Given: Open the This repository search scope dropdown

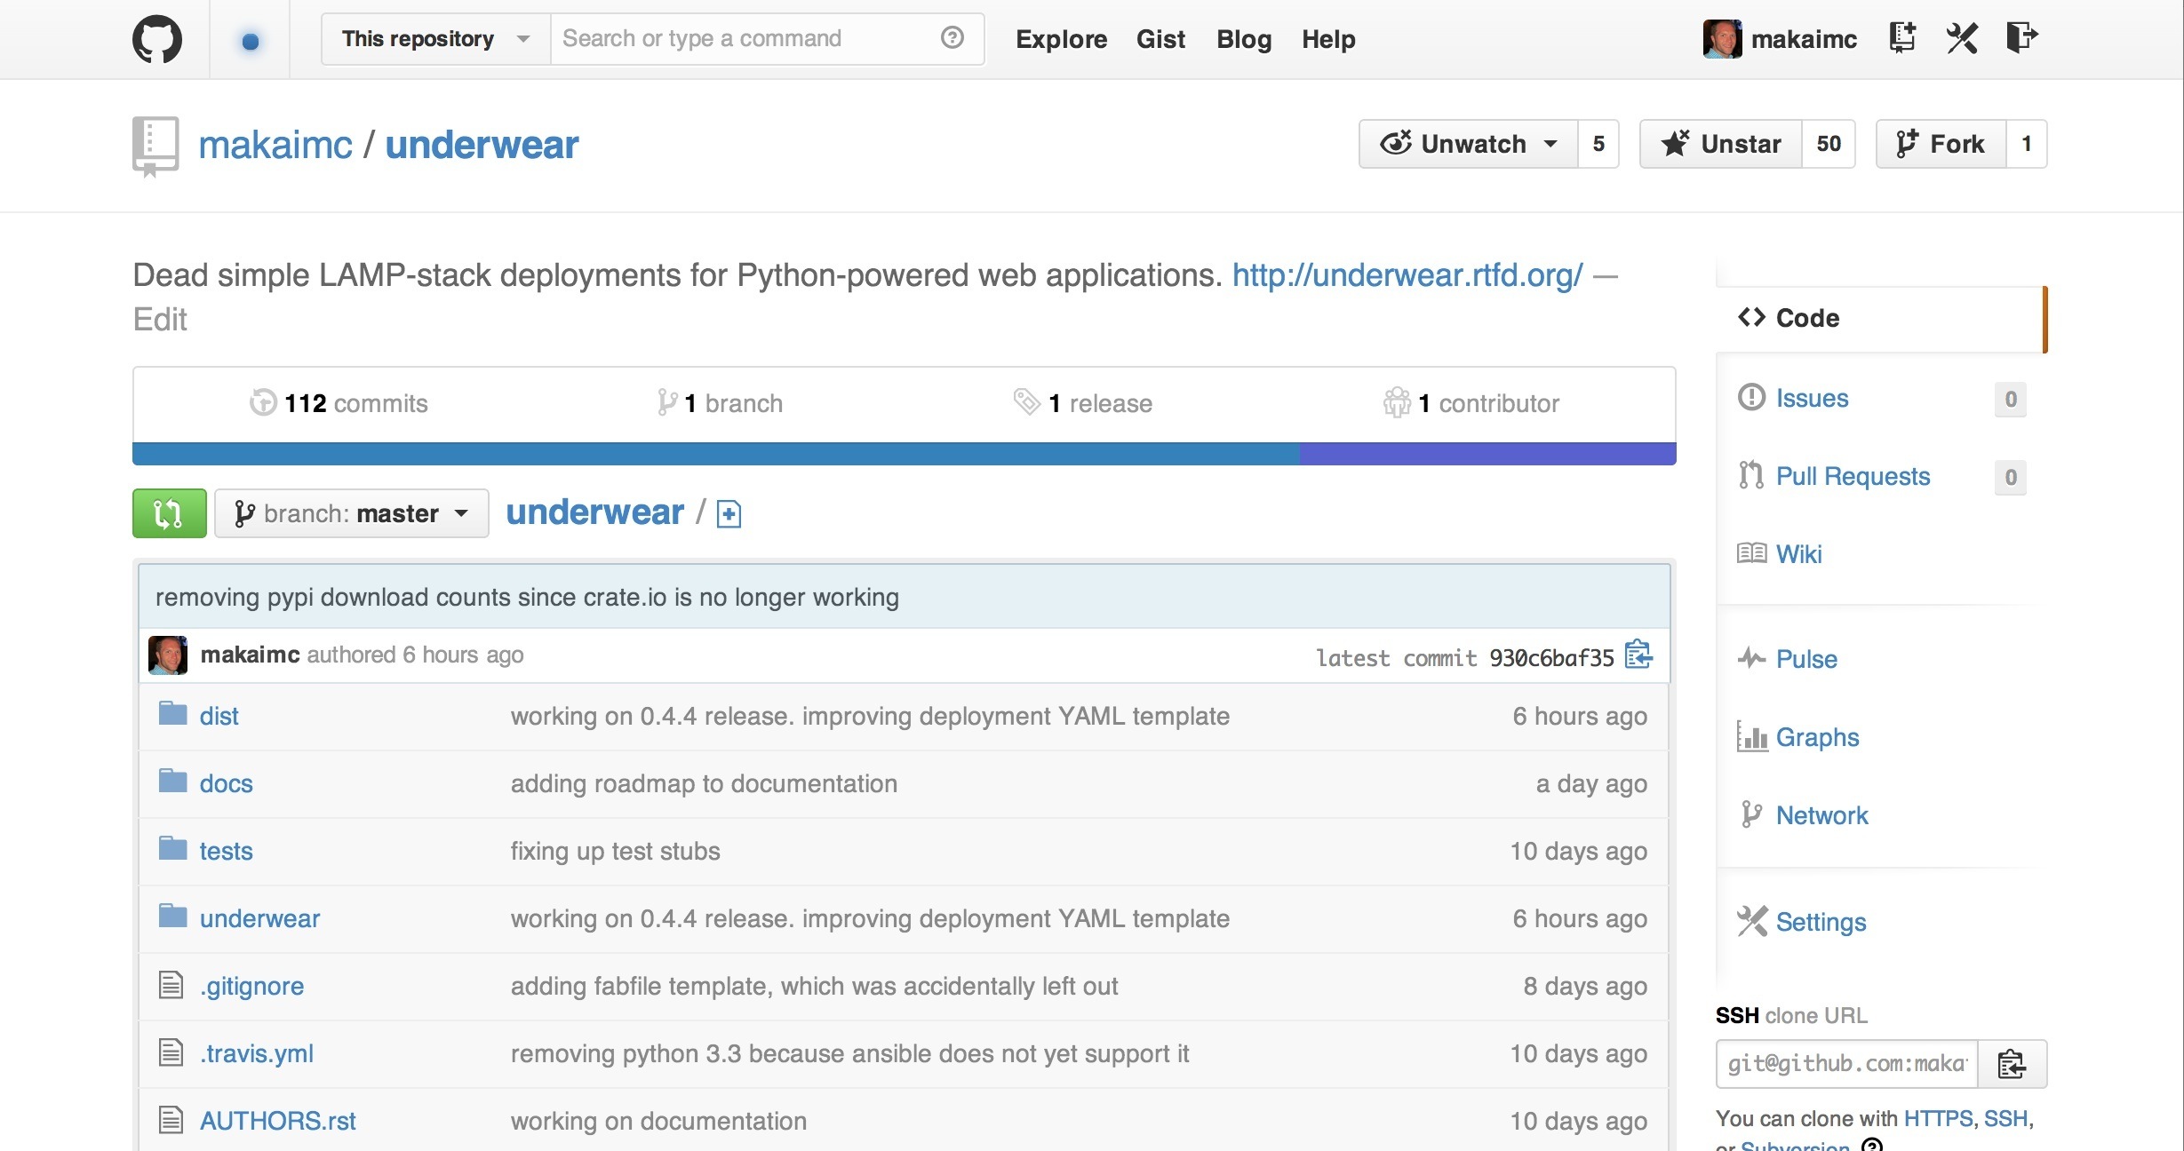Looking at the screenshot, I should [x=436, y=39].
